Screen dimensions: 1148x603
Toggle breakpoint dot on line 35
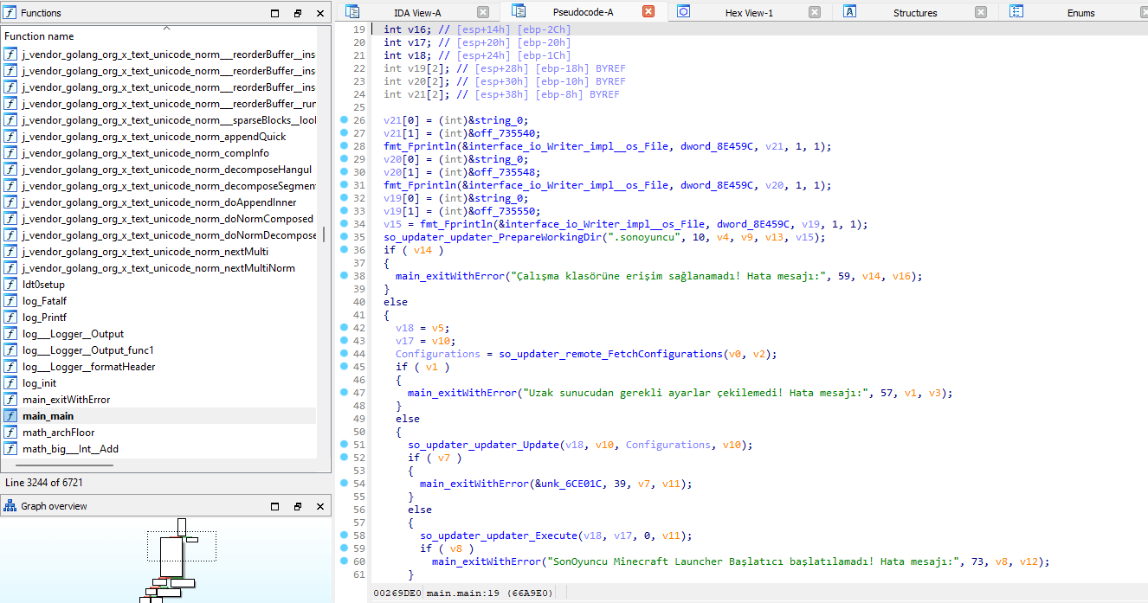(x=345, y=236)
